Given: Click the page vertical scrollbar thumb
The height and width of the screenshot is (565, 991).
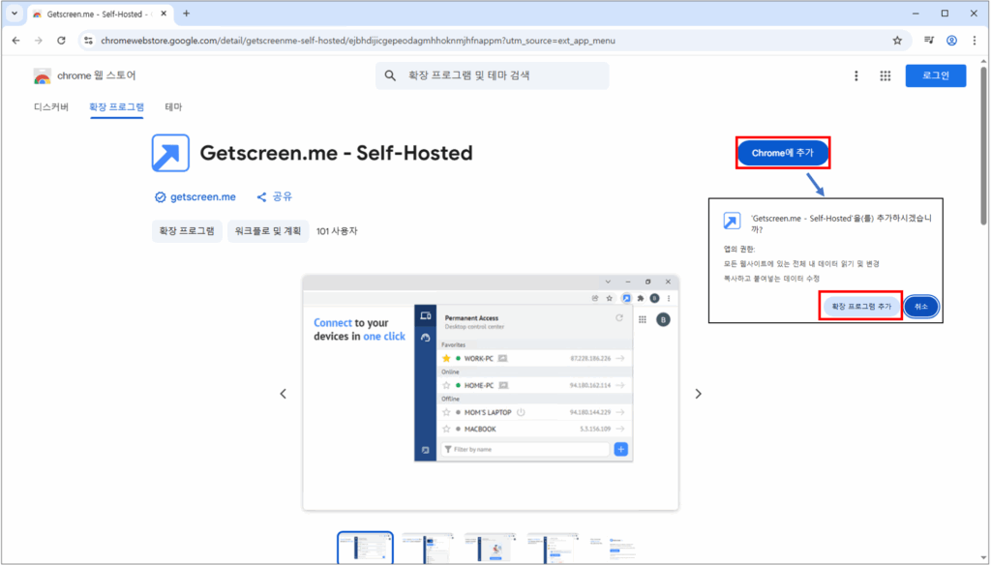Looking at the screenshot, I should pos(983,145).
